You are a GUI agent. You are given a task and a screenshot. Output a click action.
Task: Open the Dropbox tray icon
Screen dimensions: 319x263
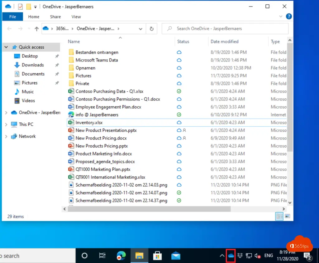tap(240, 256)
